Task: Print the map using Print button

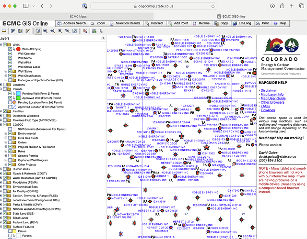Action: (262, 23)
